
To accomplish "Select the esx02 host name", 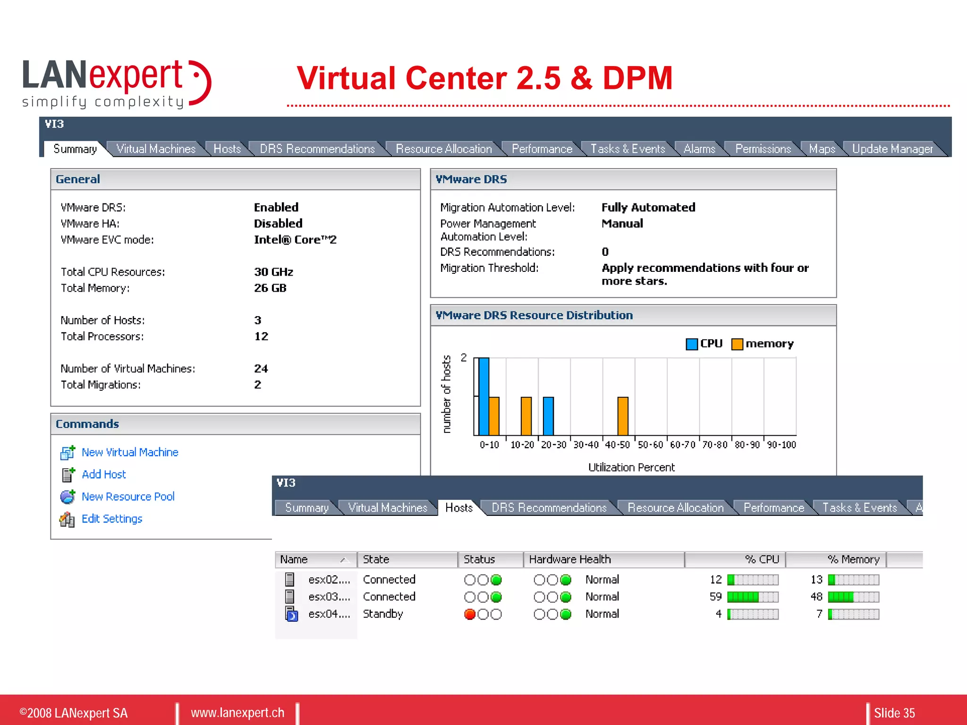I will click(x=329, y=580).
